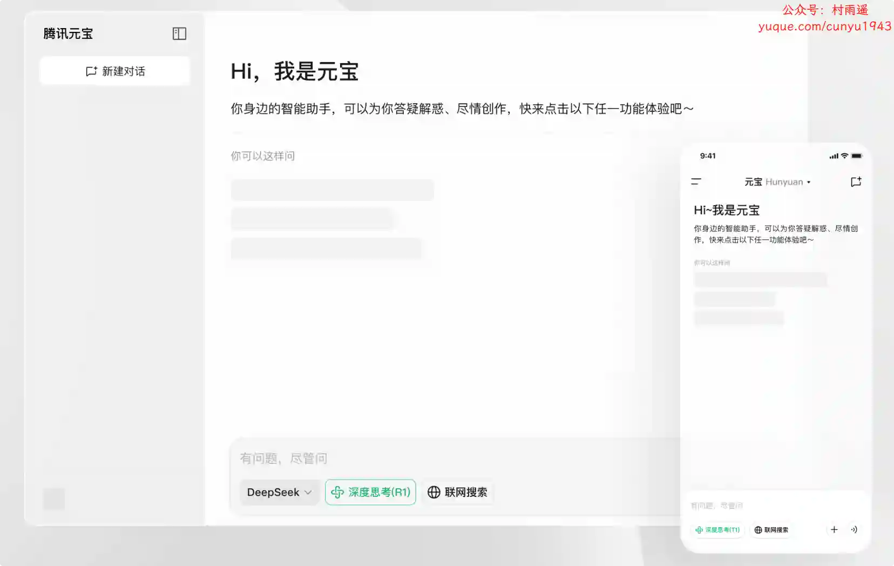This screenshot has height=566, width=894.
Task: Click the battery icon in phone status bar
Action: (857, 156)
